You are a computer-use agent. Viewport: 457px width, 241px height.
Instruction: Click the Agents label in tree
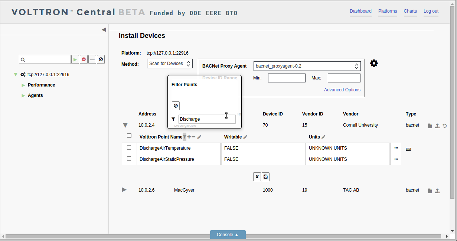pos(35,95)
